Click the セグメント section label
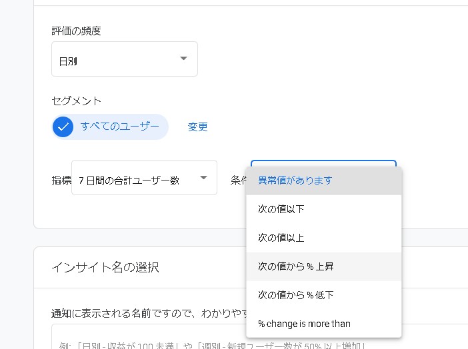468x349 pixels. click(x=76, y=101)
